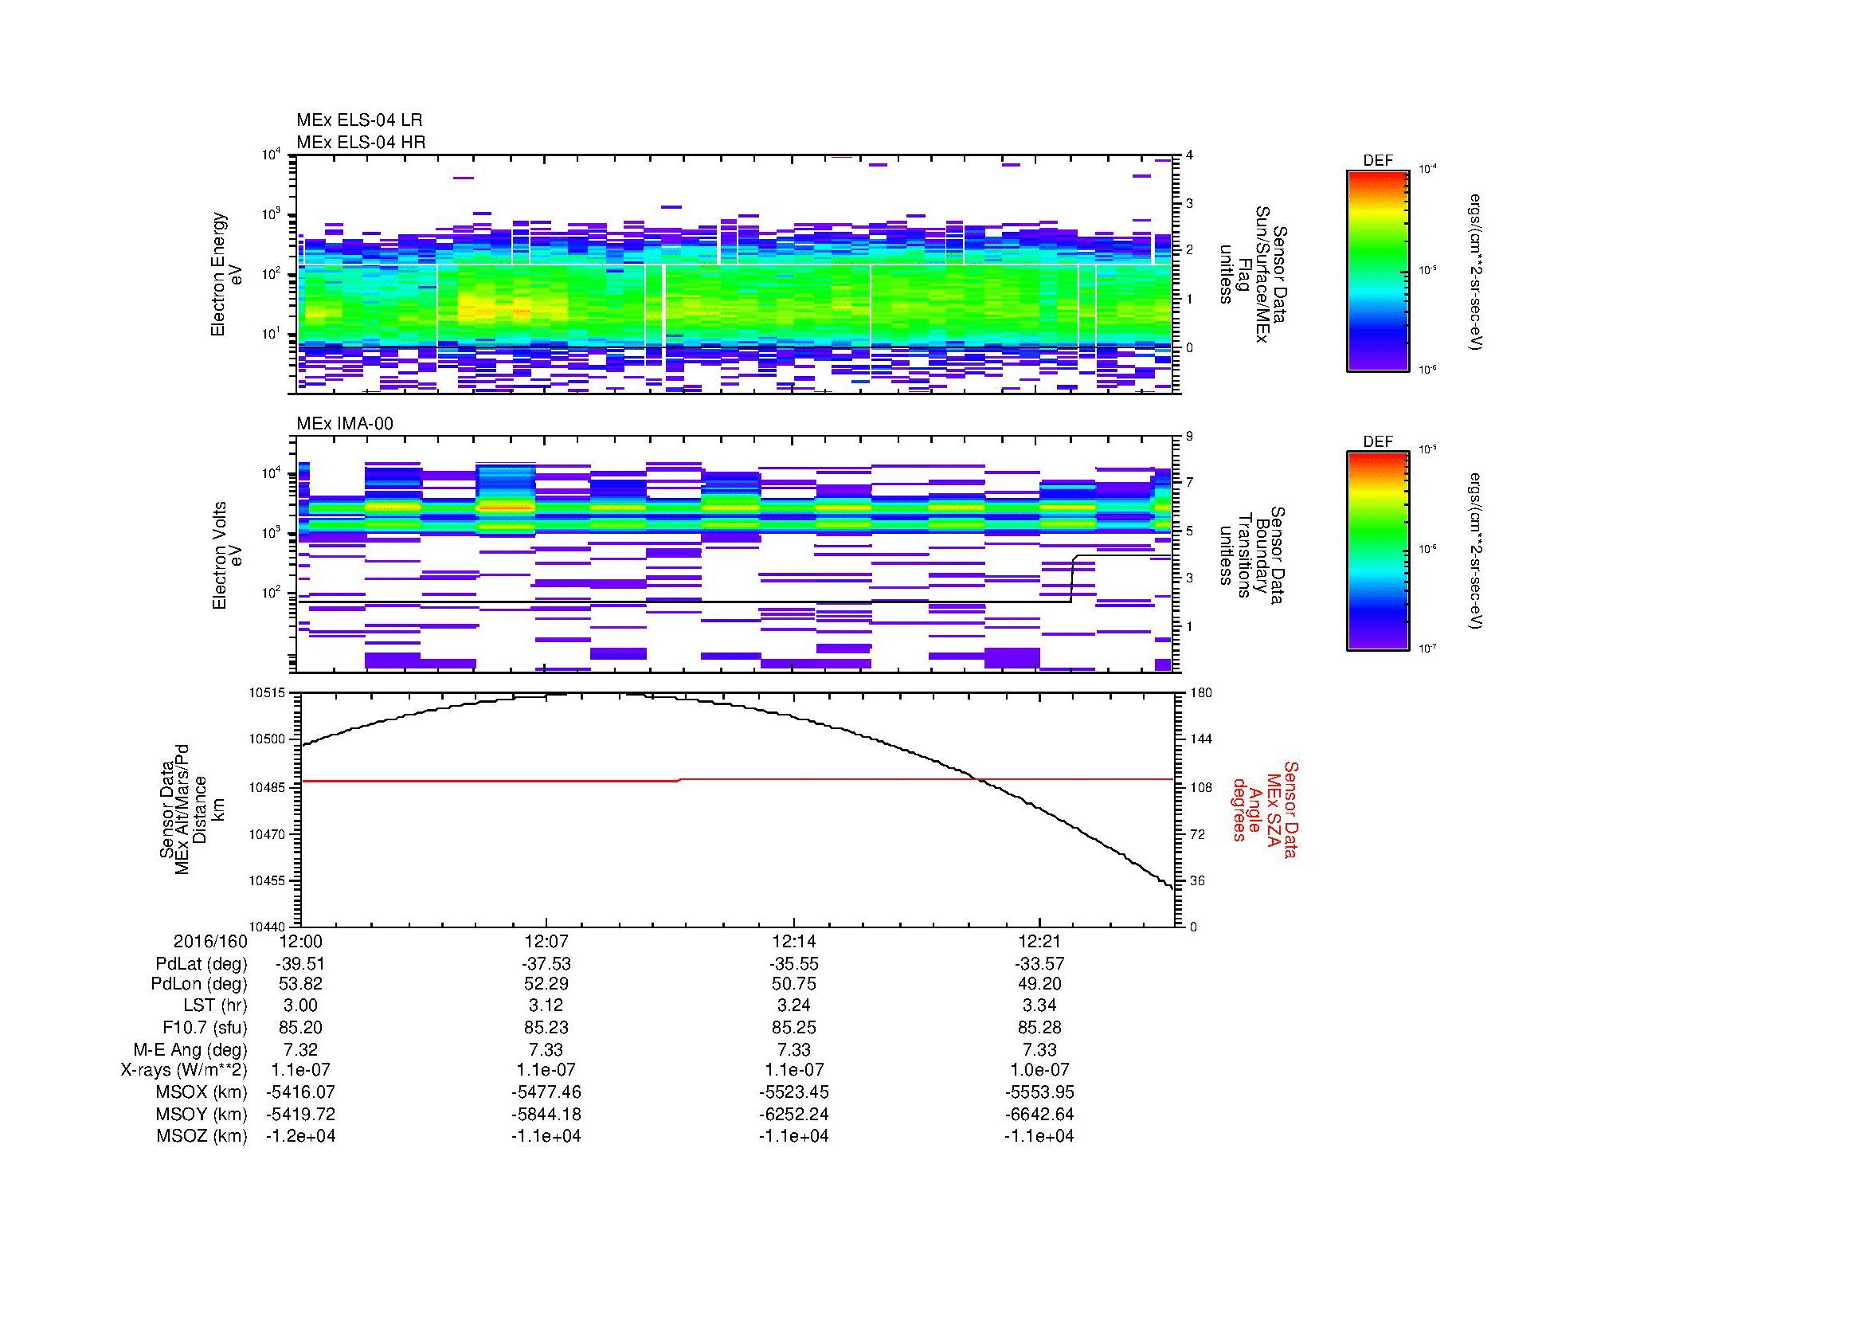The height and width of the screenshot is (1317, 1863).
Task: Click the IMA-00 ion spectrogram
Action: coord(734,555)
